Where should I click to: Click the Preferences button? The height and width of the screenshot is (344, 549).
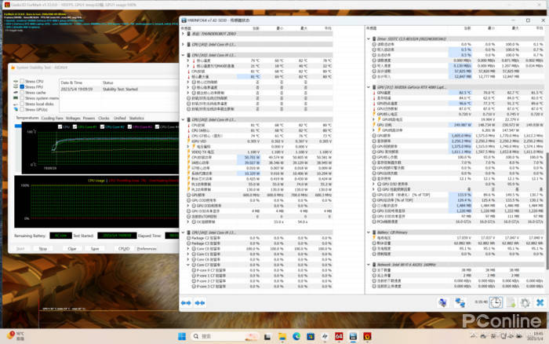pyautogui.click(x=147, y=247)
